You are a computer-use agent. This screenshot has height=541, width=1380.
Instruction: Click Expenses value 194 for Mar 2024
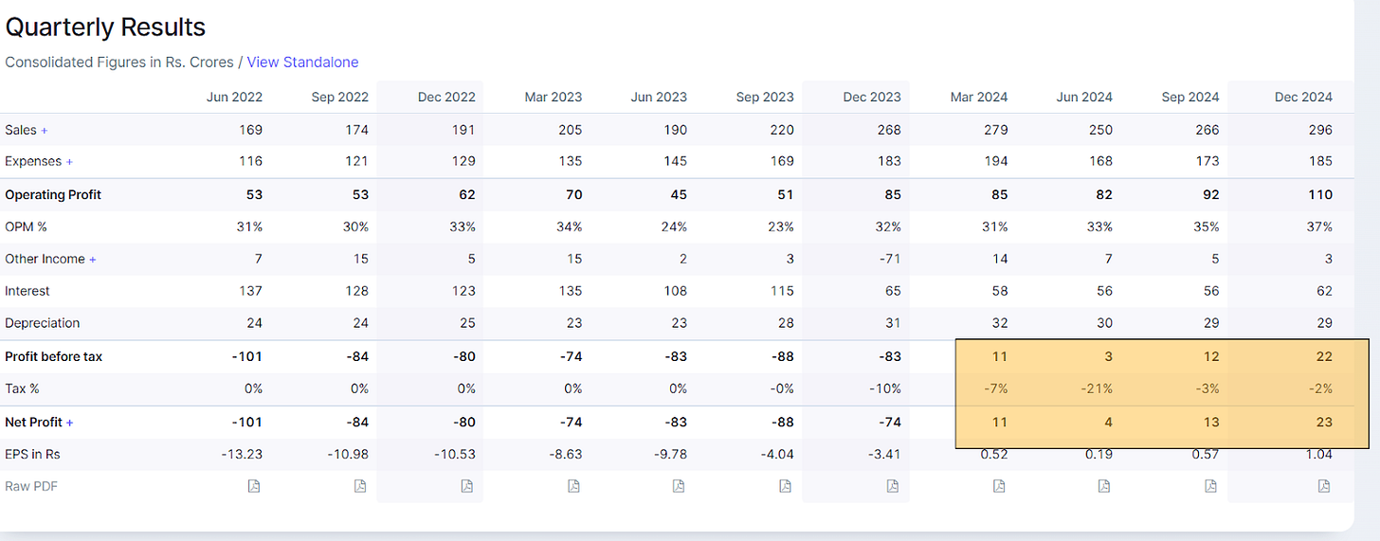[x=996, y=162]
